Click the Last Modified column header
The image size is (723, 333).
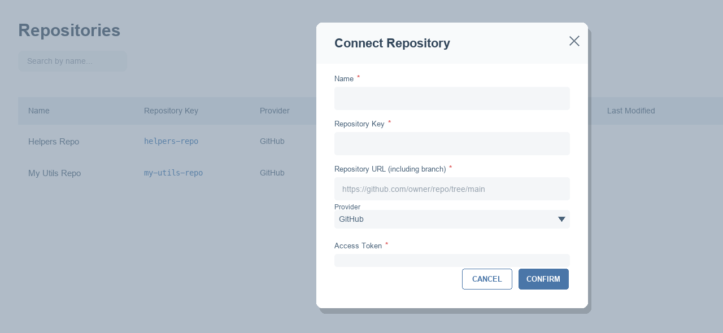click(x=631, y=111)
